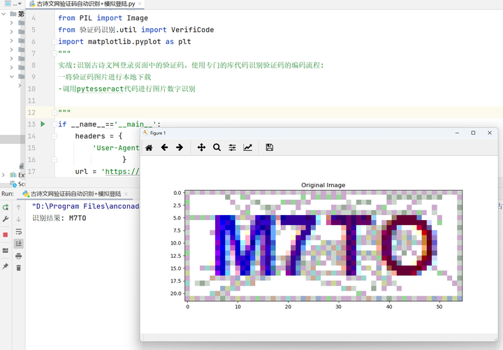Close the Run tab 古诗文网验证码自动识别+模拟登陆
503x350 pixels.
[126, 194]
